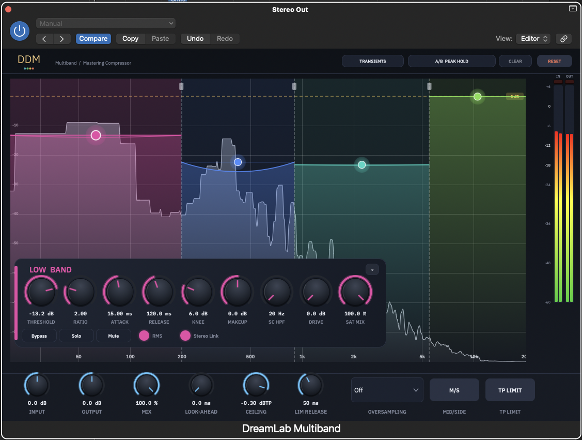The width and height of the screenshot is (582, 440).
Task: Click the window expand icon top right
Action: 573,9
